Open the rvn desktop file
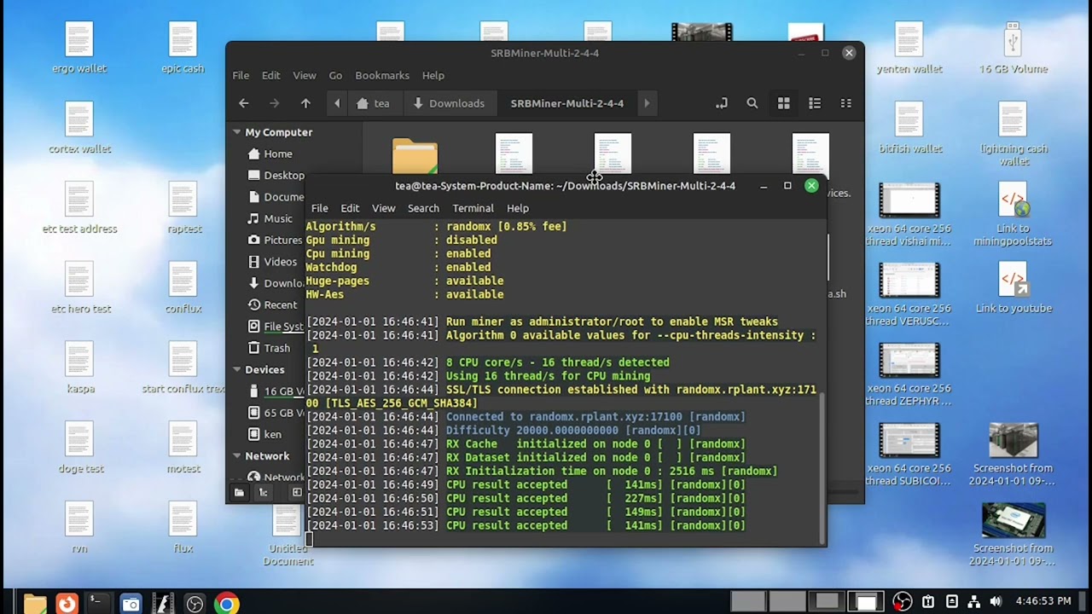 pyautogui.click(x=79, y=529)
